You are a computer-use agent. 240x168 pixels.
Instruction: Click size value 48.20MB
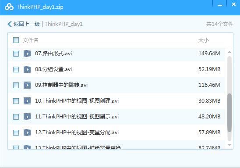[209, 117]
